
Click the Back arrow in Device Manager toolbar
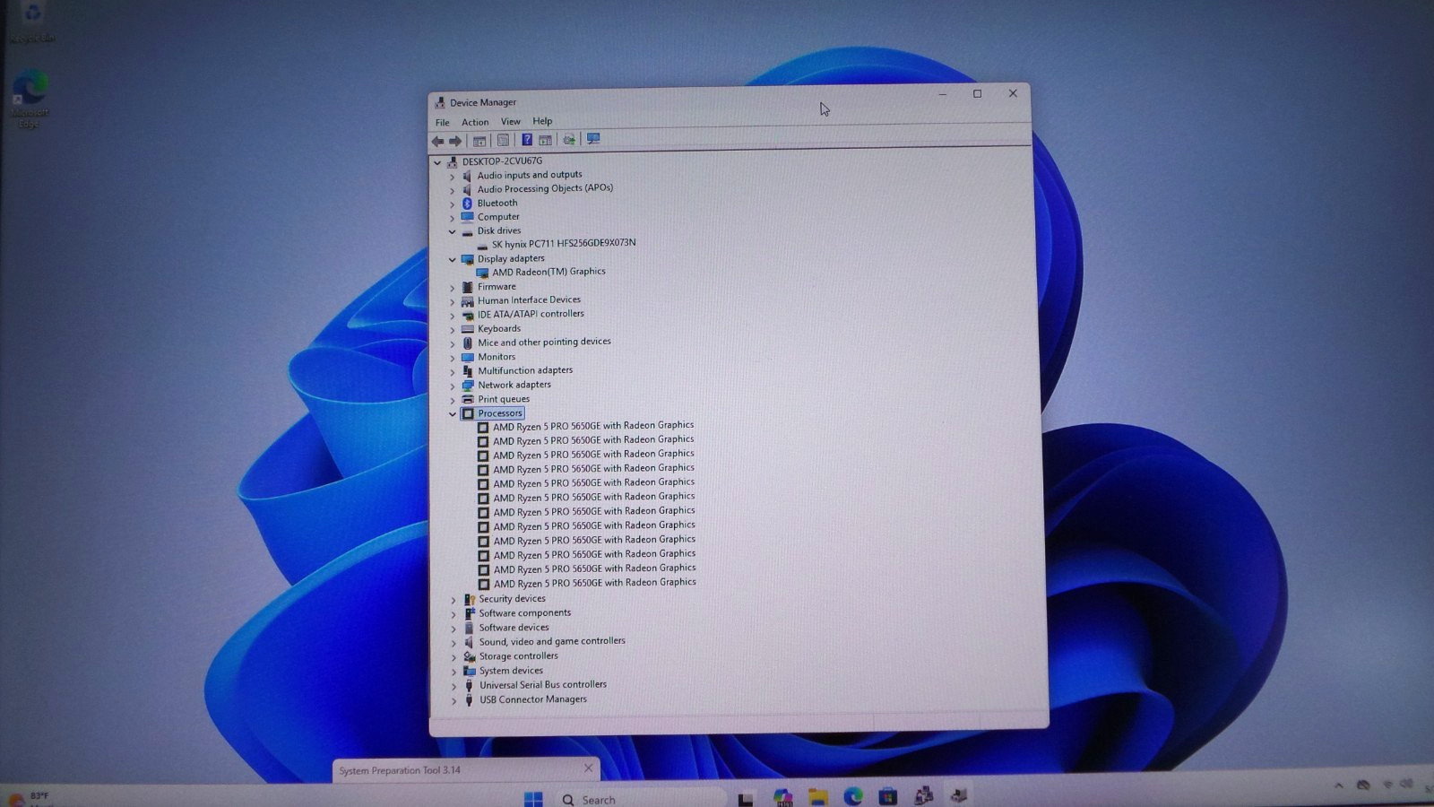[437, 141]
